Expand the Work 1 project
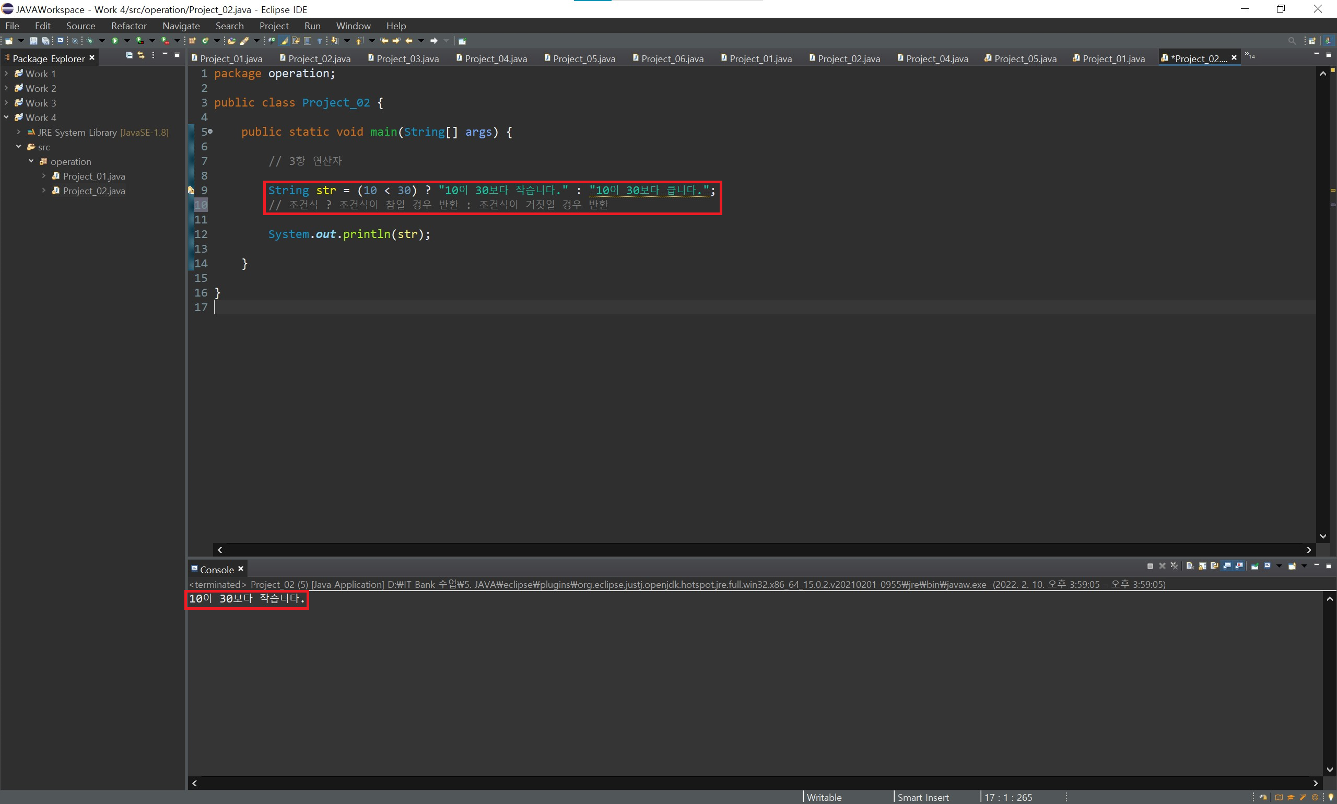This screenshot has width=1337, height=804. (x=6, y=73)
